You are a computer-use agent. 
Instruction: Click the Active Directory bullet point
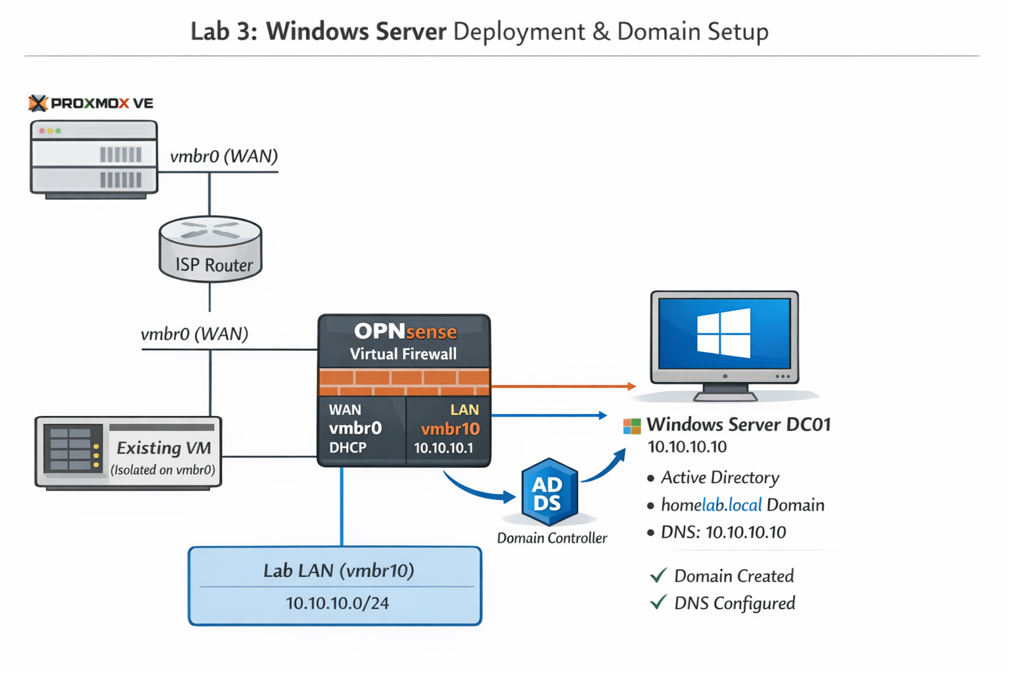[719, 478]
